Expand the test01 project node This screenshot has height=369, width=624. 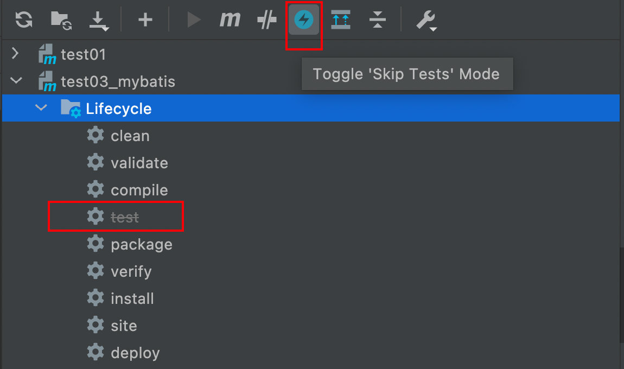coord(15,53)
